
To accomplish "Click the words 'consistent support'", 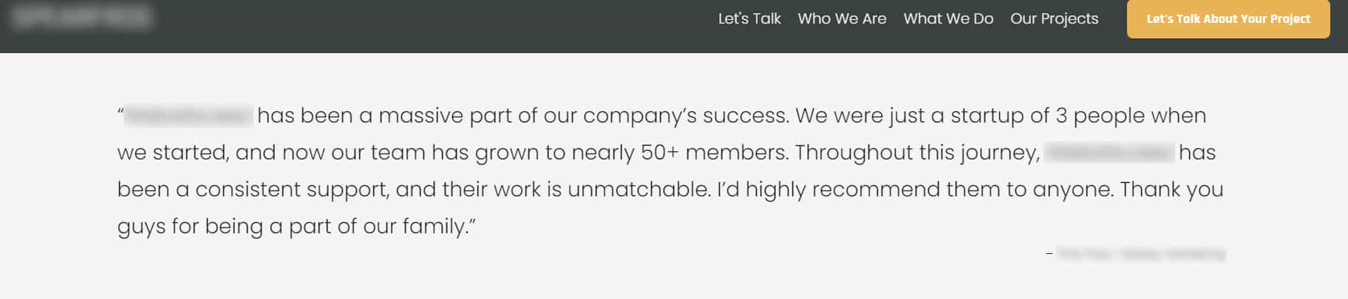I will 292,190.
